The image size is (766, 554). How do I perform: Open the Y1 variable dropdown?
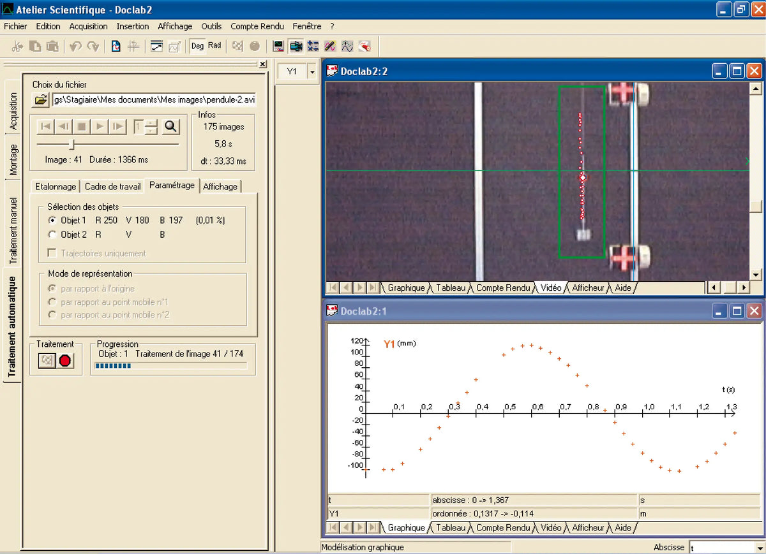click(x=311, y=72)
